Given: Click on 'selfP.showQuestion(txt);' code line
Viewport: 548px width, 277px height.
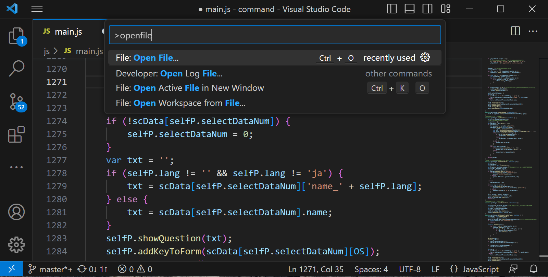Looking at the screenshot, I should 169,238.
